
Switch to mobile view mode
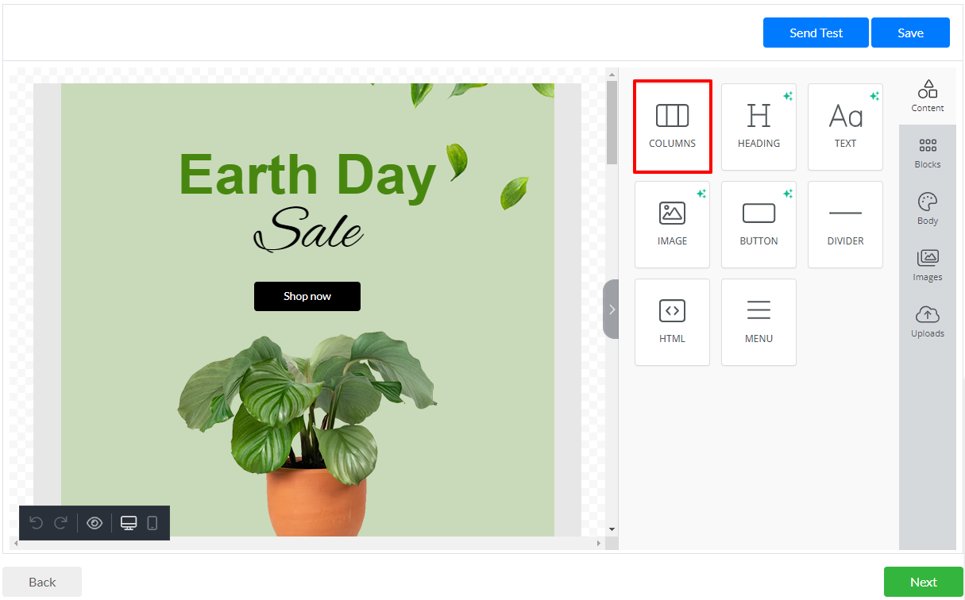[152, 523]
